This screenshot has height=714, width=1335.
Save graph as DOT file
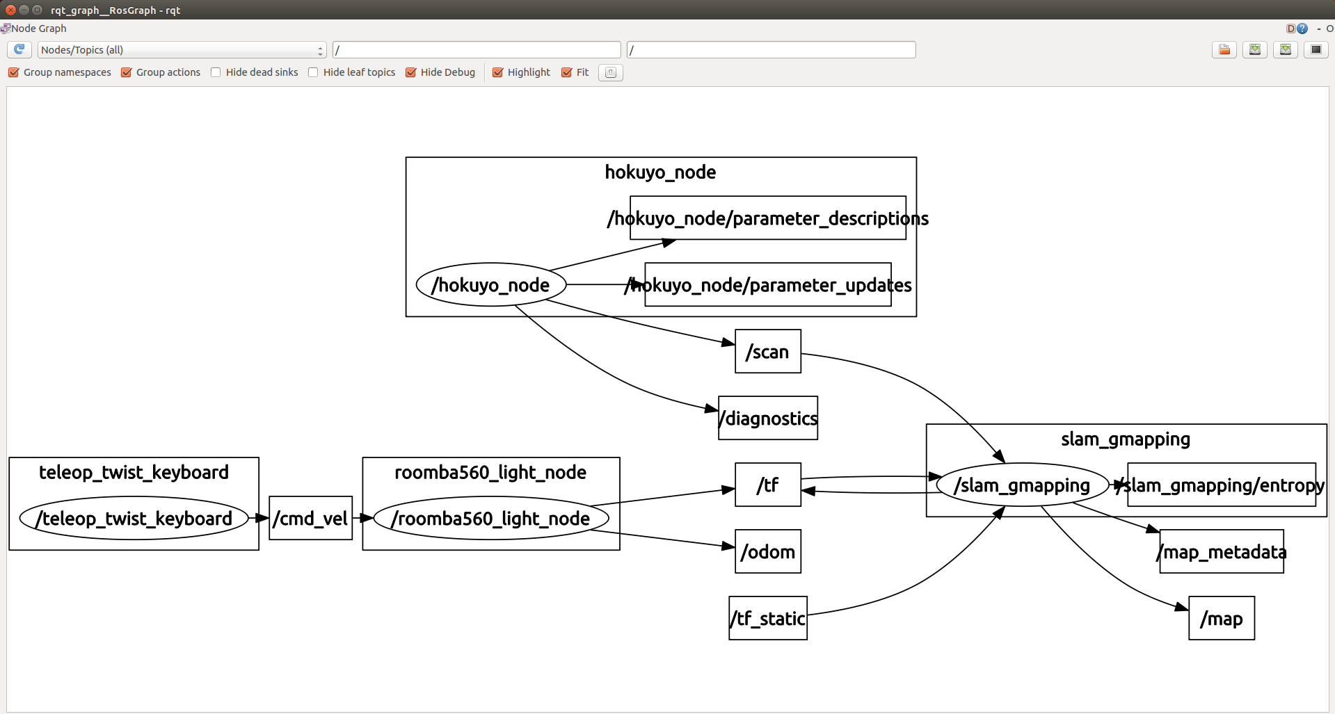coord(1255,49)
